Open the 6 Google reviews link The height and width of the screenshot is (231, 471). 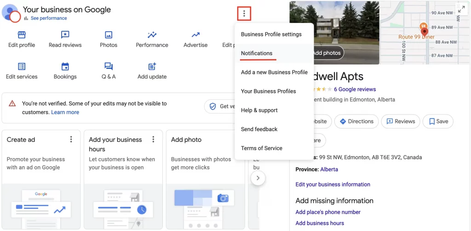coord(355,89)
